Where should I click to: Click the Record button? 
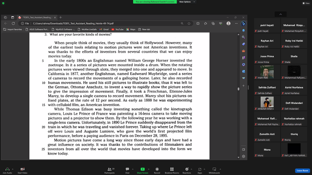click(157, 170)
